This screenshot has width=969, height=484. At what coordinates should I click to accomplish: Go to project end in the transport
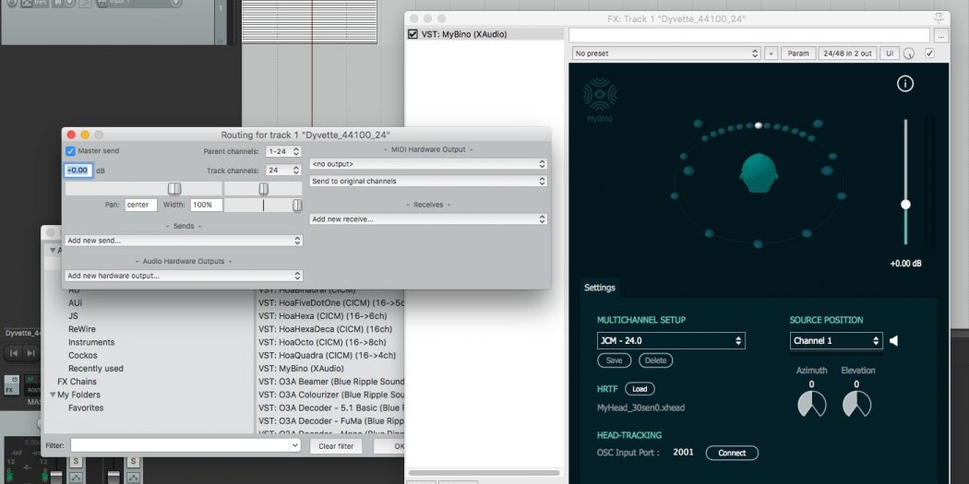32,353
